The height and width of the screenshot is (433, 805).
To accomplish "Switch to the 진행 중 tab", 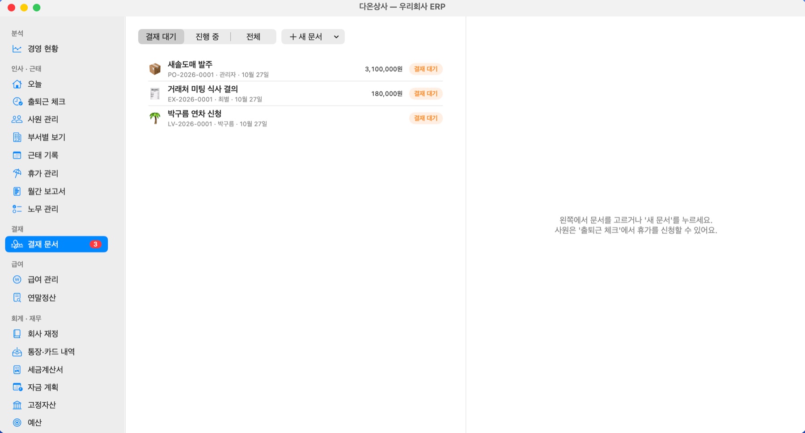I will (x=207, y=37).
